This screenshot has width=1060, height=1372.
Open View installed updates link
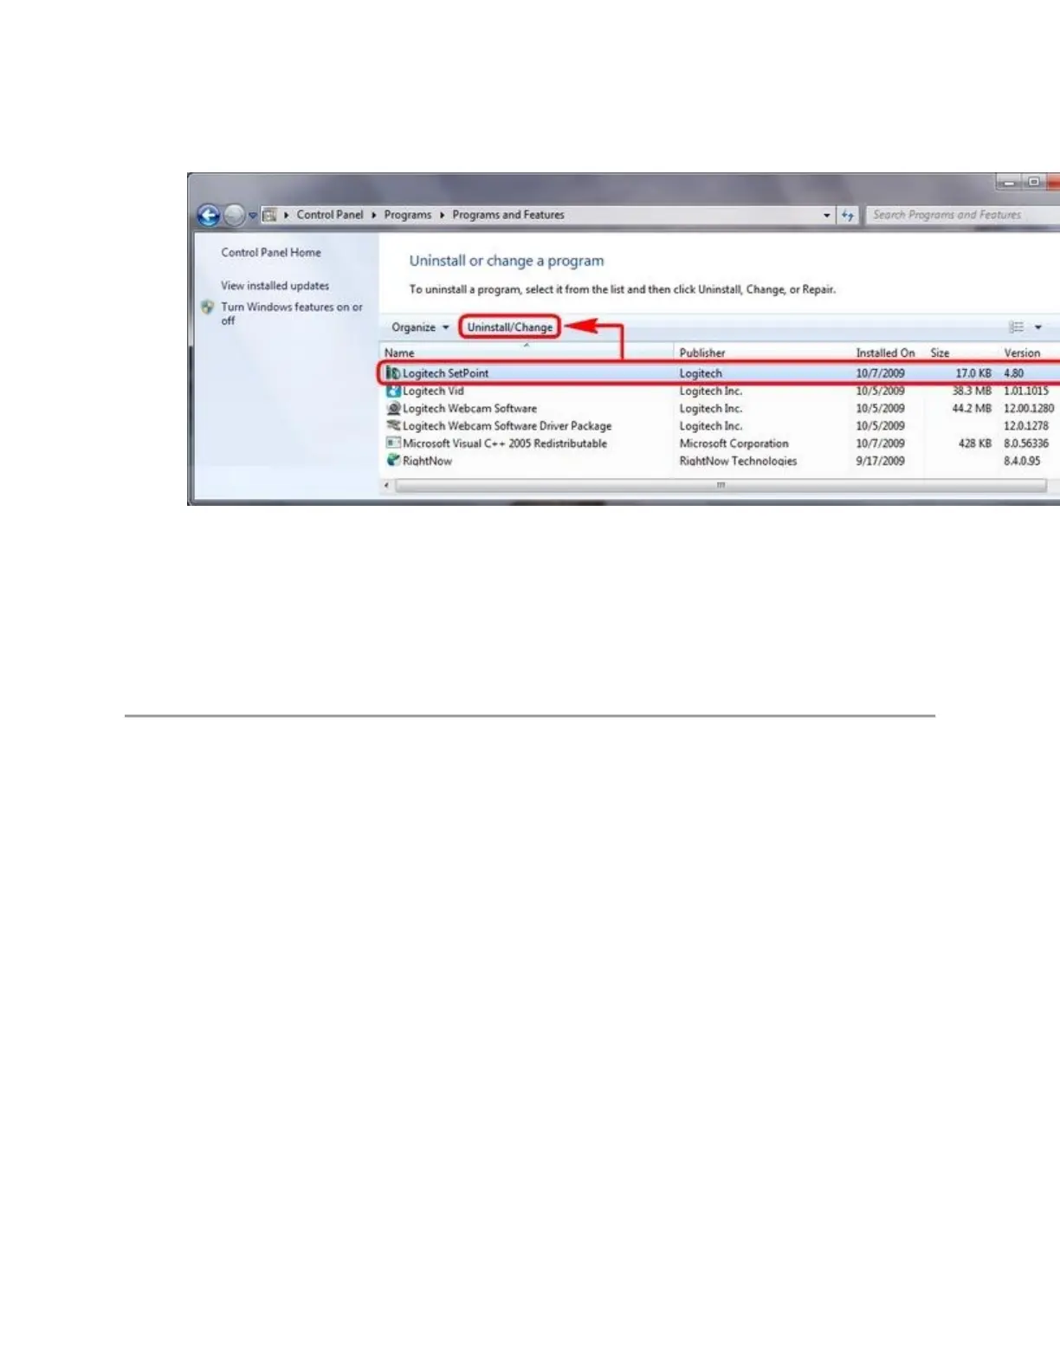click(x=275, y=286)
